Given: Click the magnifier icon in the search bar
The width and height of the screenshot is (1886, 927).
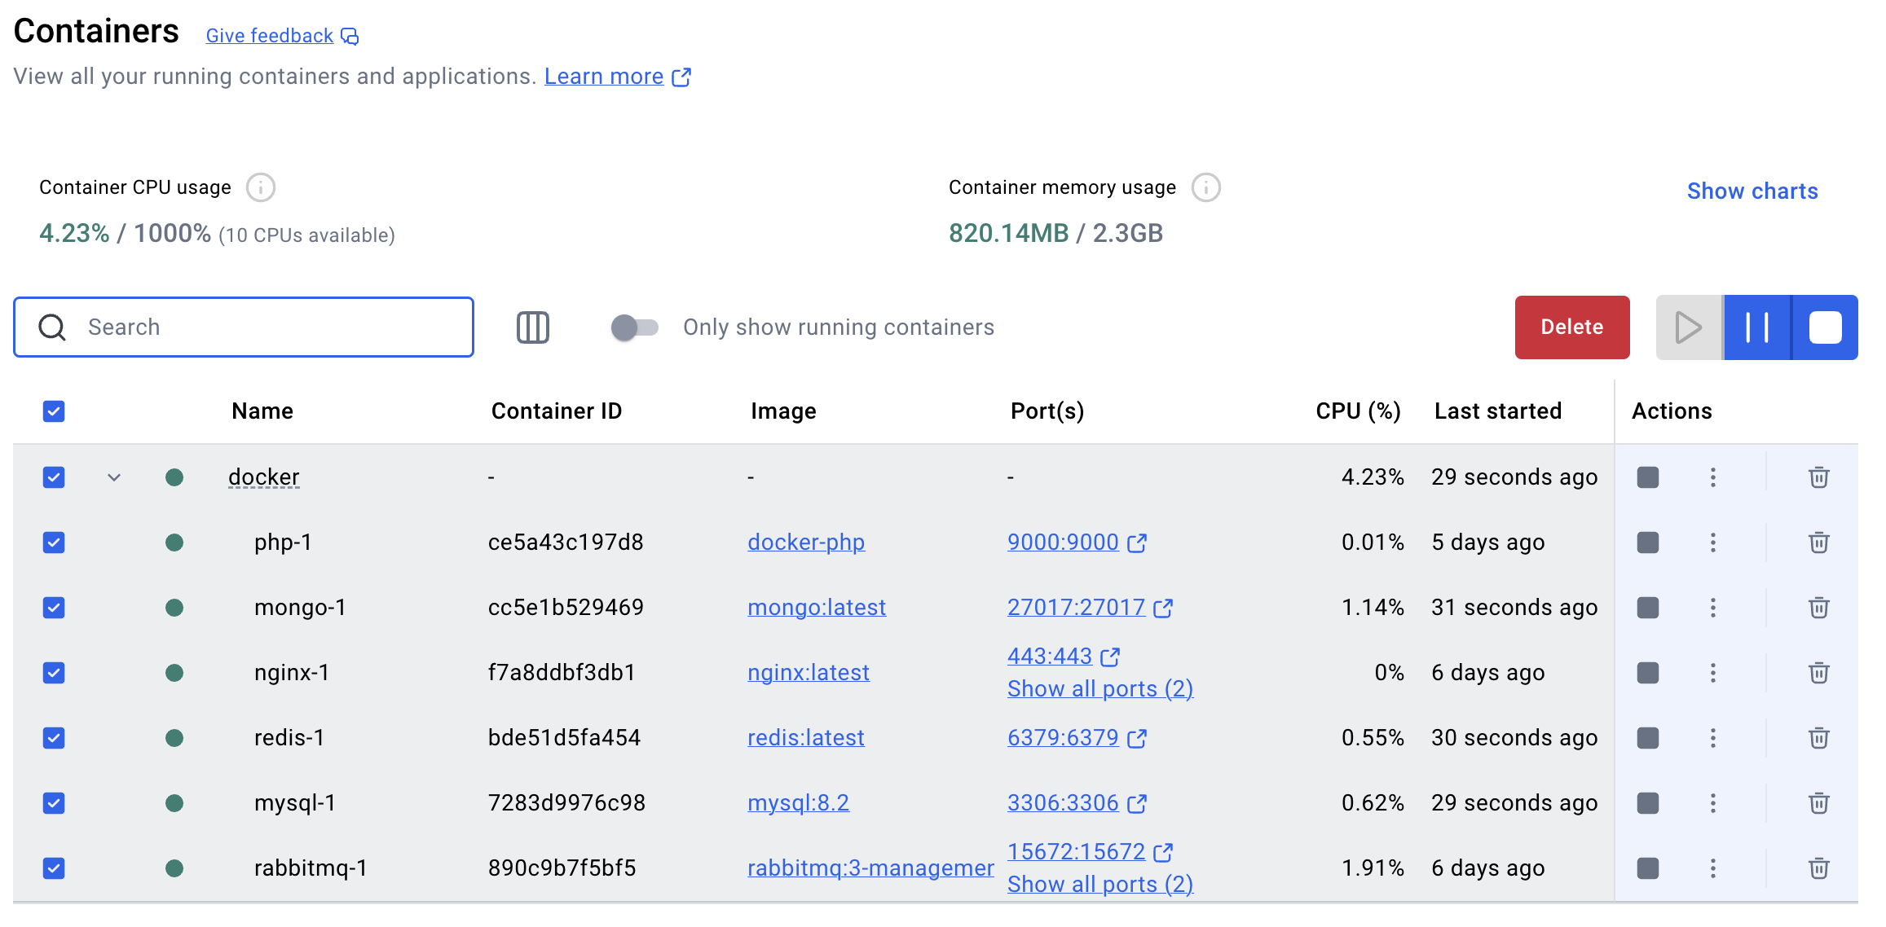Looking at the screenshot, I should (51, 327).
